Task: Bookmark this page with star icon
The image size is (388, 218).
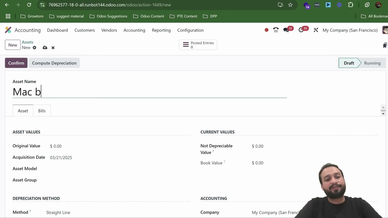Action: (x=290, y=5)
